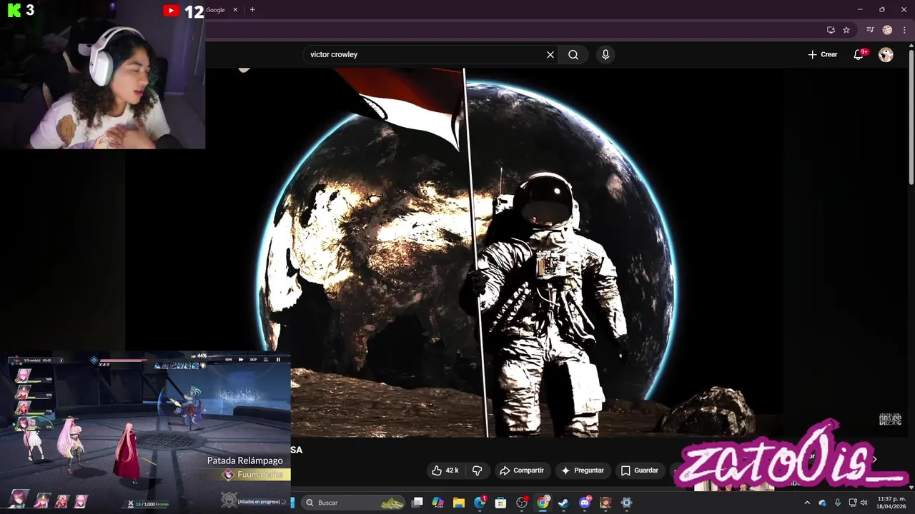Start voice search with the microphone
Viewport: 915px width, 514px height.
(x=605, y=54)
